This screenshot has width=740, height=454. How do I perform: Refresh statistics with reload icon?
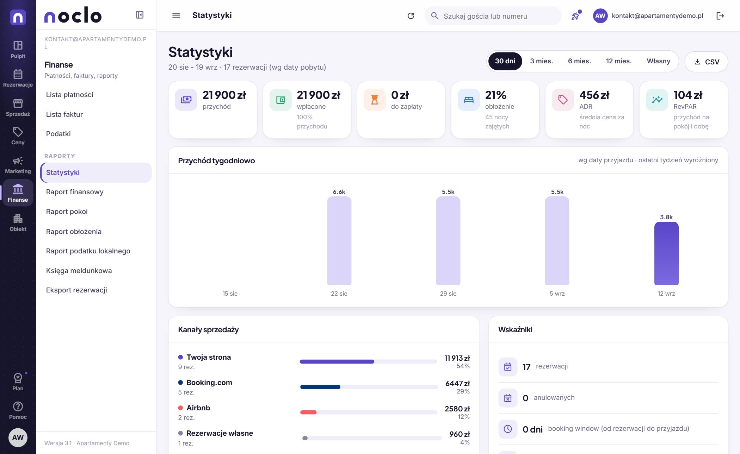coord(411,16)
